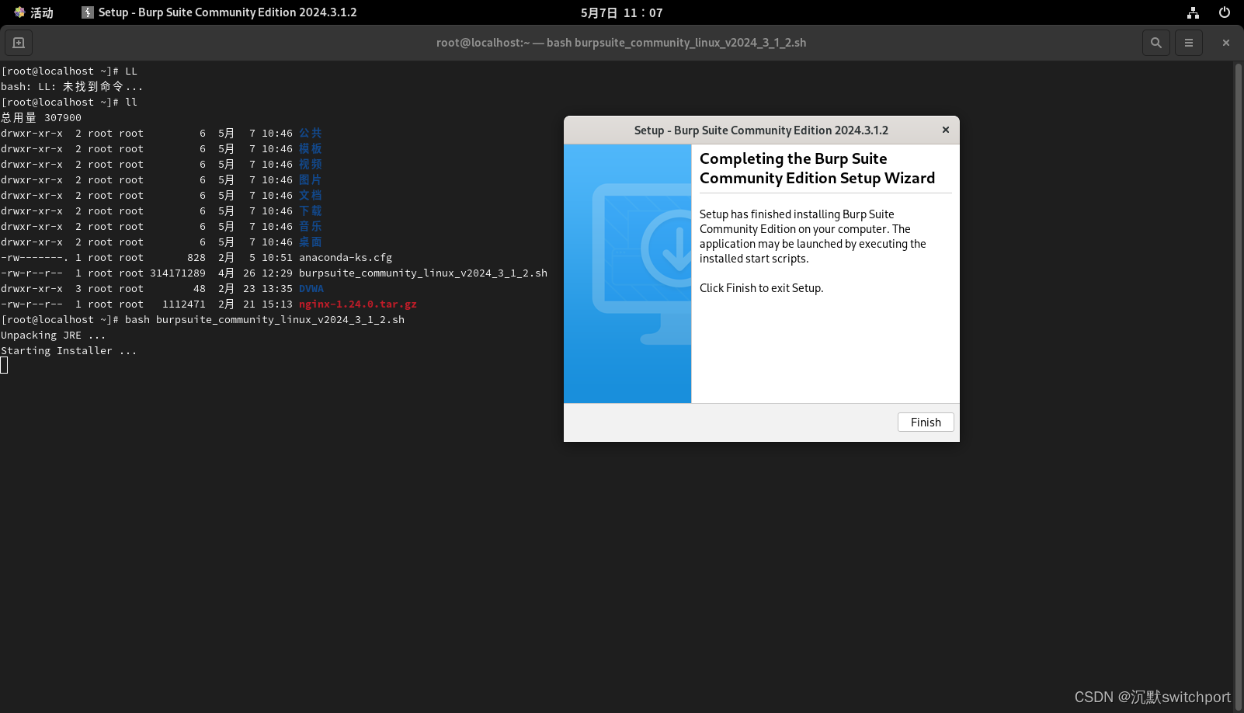Click the terminal cursor block at the prompt
Screen dimensions: 1244x713
coord(4,366)
